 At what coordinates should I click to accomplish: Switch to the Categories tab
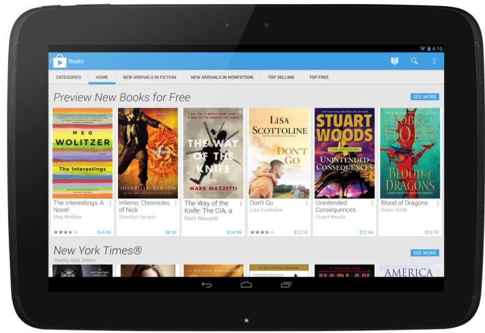(x=68, y=77)
